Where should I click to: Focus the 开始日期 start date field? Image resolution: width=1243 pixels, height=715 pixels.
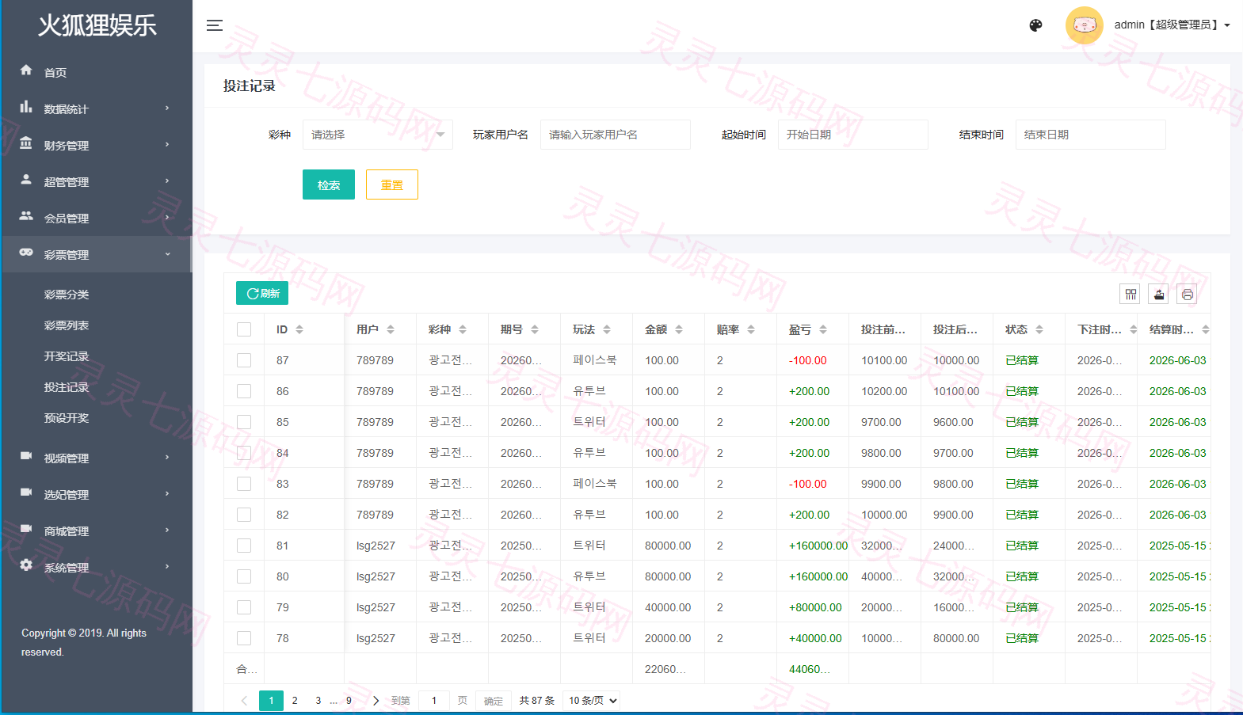tap(853, 135)
